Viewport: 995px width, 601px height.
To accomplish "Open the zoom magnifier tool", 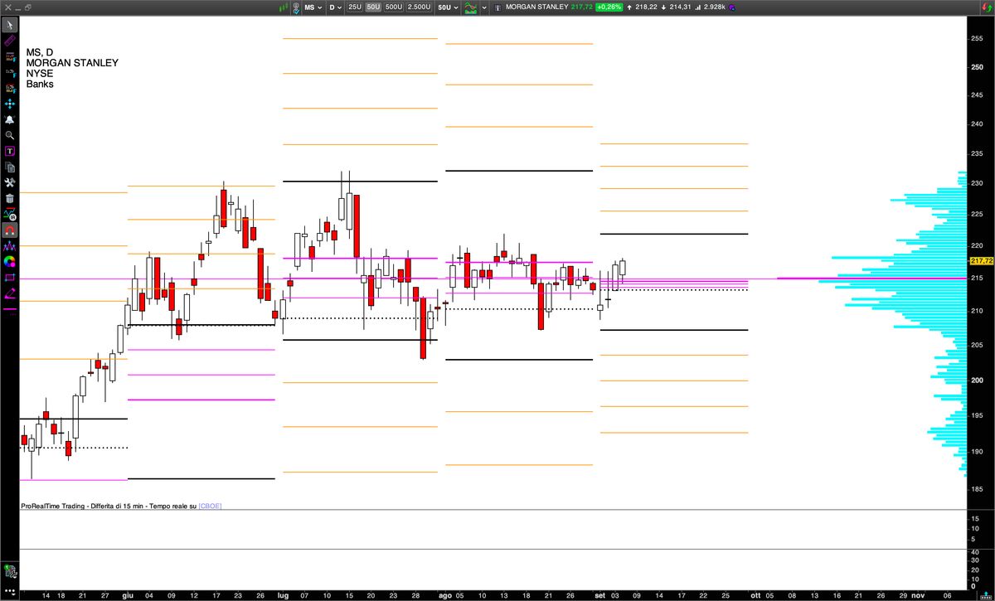I will click(x=10, y=135).
